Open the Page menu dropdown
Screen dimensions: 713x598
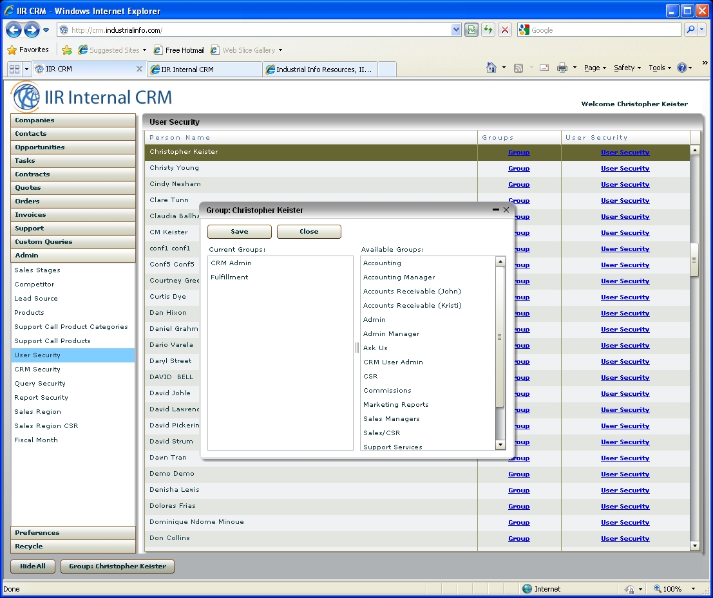click(594, 68)
